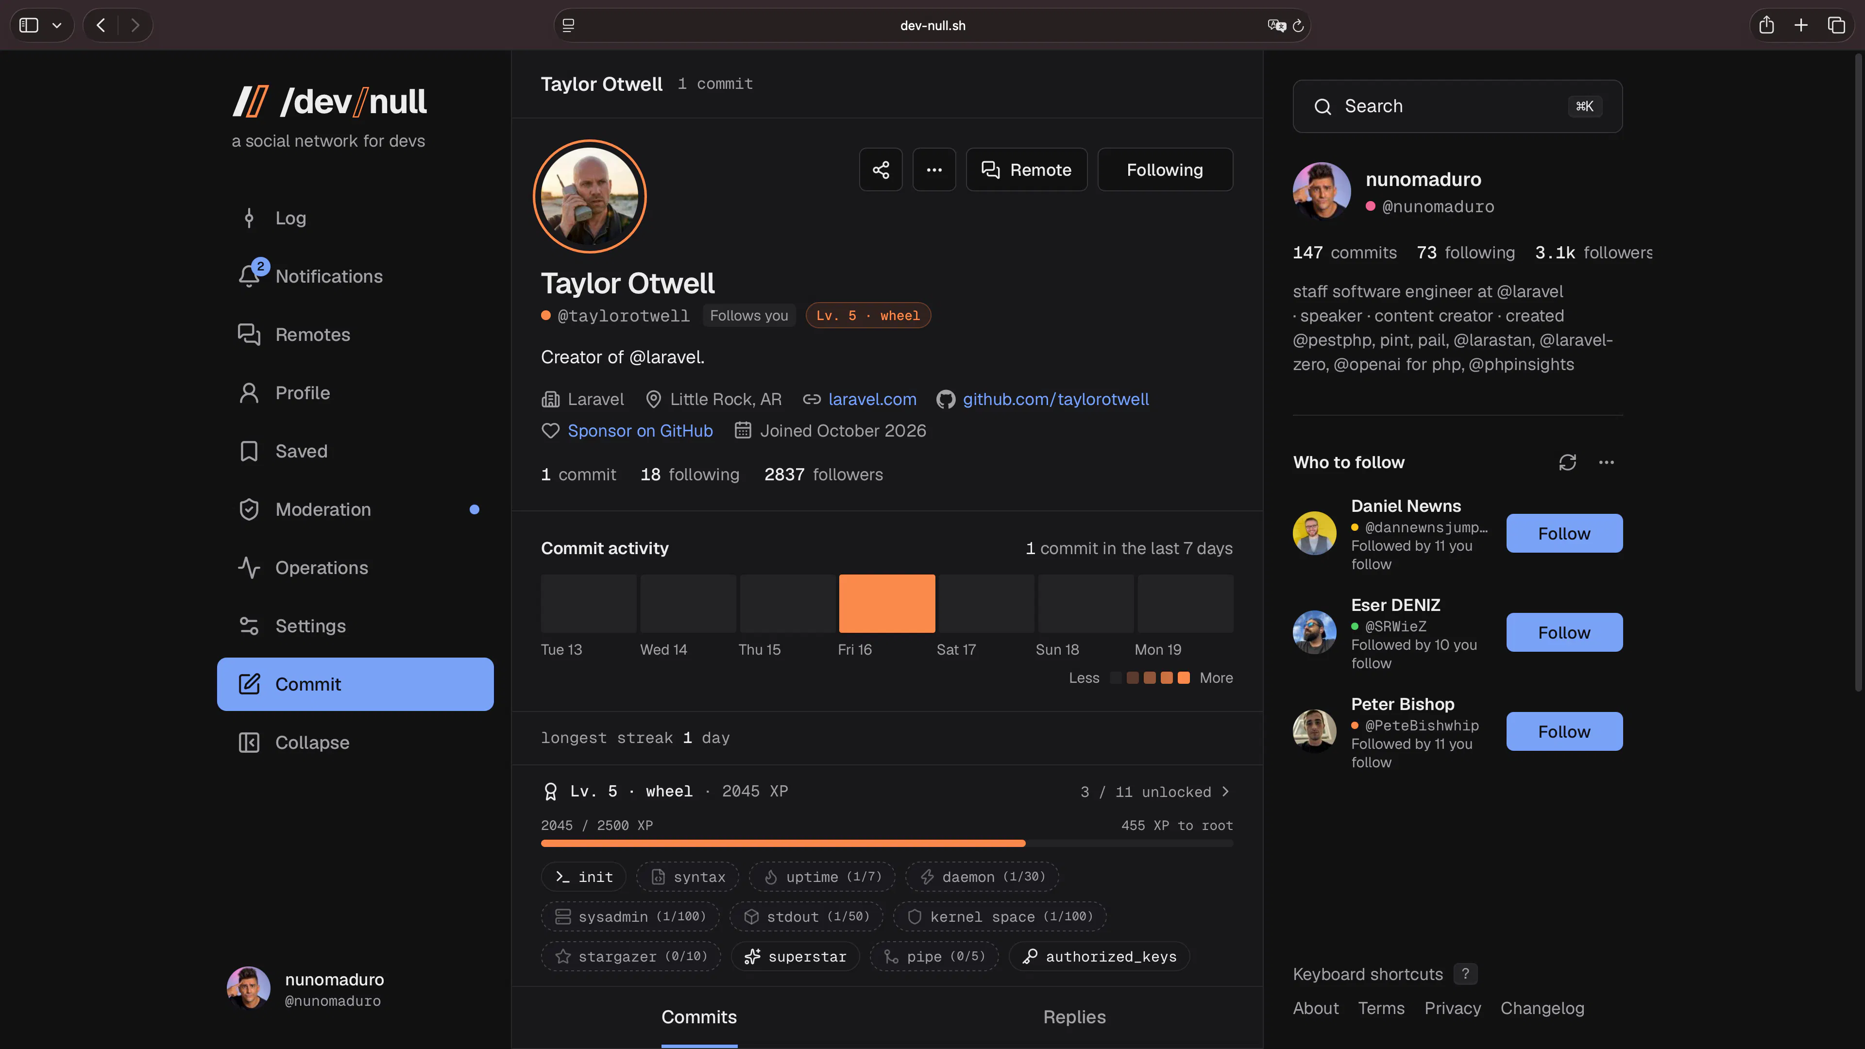
Task: Select the Commits tab
Action: [x=699, y=1016]
